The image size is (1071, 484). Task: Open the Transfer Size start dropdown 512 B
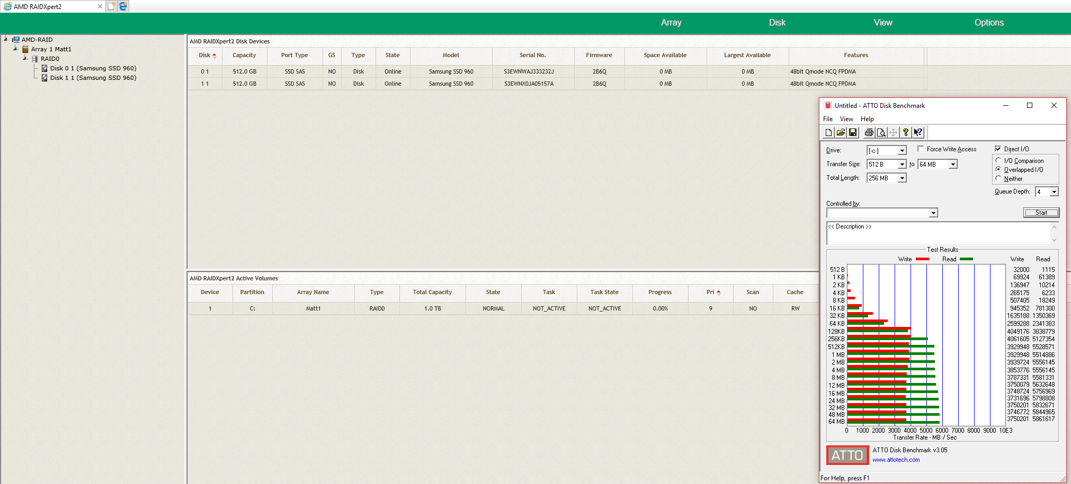coord(902,165)
